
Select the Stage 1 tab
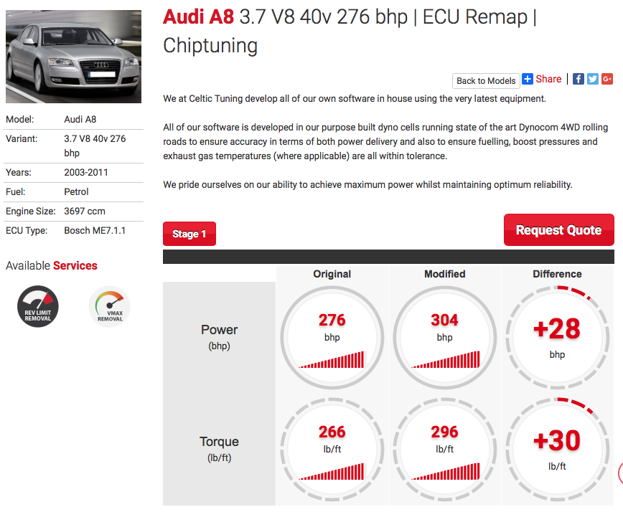tap(189, 234)
